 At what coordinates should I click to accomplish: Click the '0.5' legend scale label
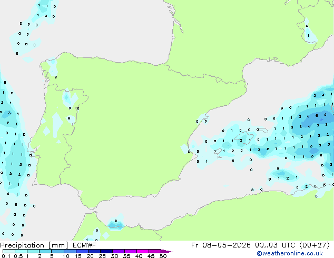(18, 256)
